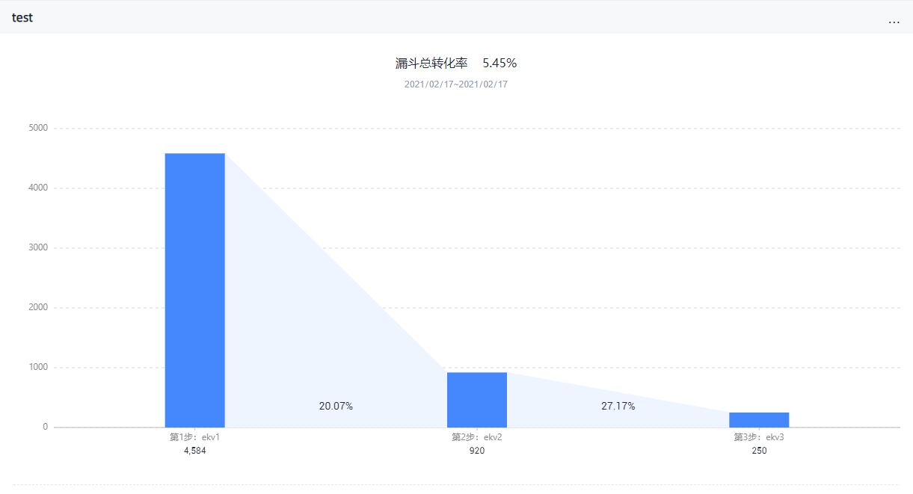
Task: Click the 1000 y-axis tick label
Action: click(38, 367)
